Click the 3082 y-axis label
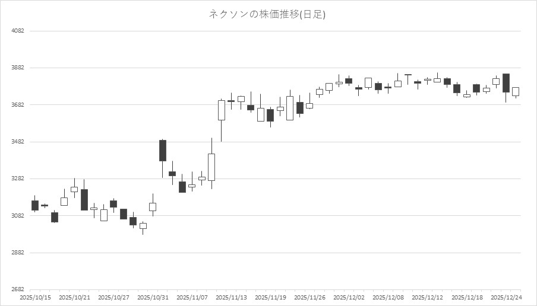This screenshot has width=537, height=306. (18, 216)
